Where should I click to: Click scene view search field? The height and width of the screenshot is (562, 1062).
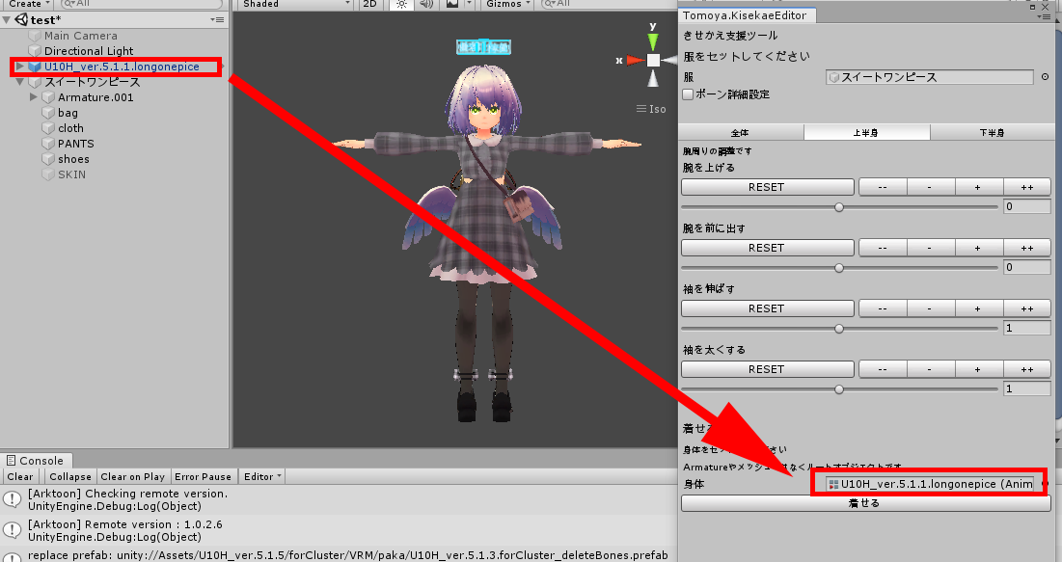[609, 4]
